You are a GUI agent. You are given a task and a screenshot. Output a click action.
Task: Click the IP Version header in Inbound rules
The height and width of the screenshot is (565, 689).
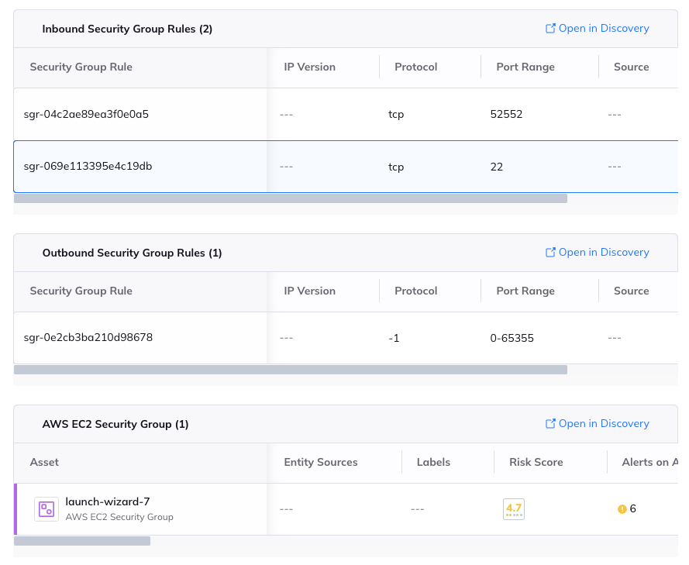click(309, 67)
